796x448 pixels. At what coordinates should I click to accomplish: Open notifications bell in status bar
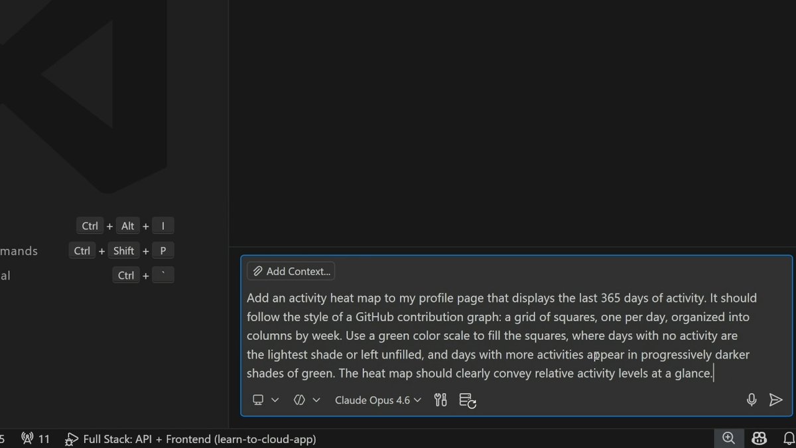pos(789,438)
